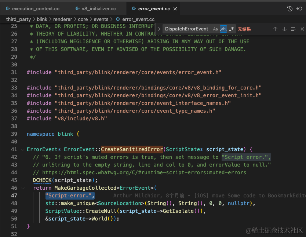
Task: Click the v8_error_event_init.h include path
Action: point(158,95)
